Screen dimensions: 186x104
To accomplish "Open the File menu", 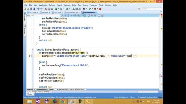I will click(26, 5).
